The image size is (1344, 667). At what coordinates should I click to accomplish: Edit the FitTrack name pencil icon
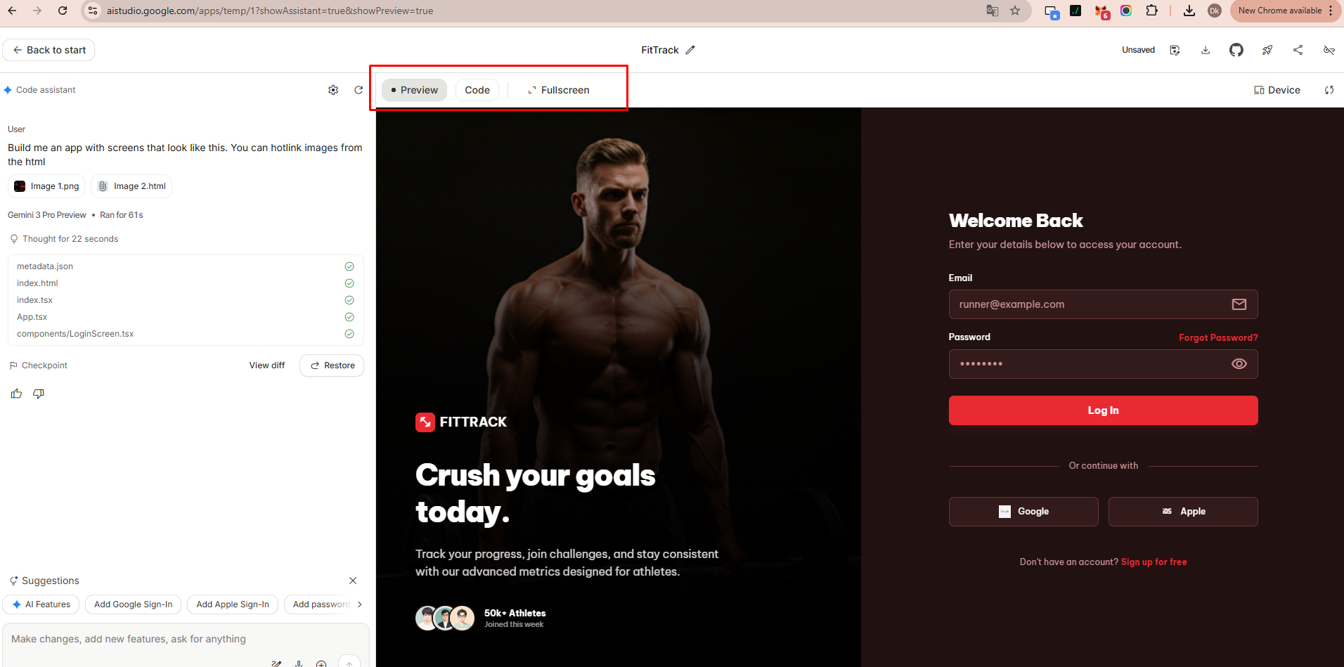[x=690, y=50]
